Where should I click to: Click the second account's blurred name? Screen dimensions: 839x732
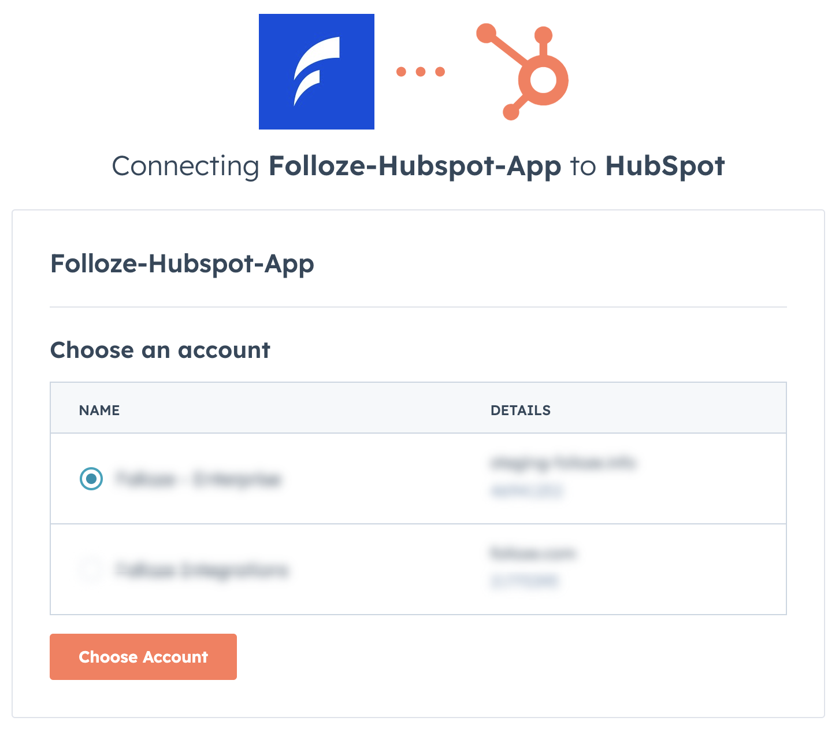(202, 570)
